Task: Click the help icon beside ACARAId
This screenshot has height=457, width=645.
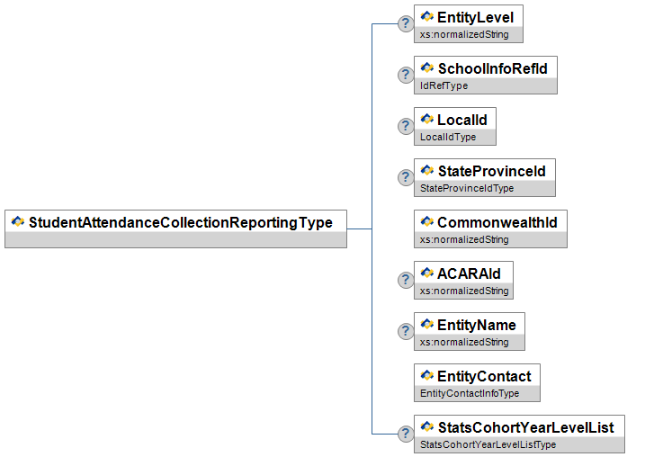Action: click(x=406, y=280)
